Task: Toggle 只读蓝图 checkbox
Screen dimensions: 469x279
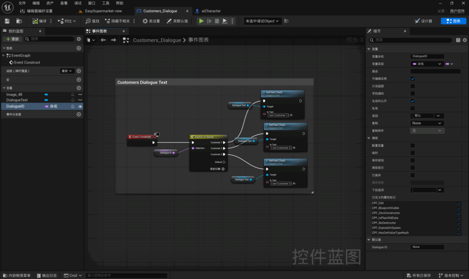Action: (x=413, y=86)
